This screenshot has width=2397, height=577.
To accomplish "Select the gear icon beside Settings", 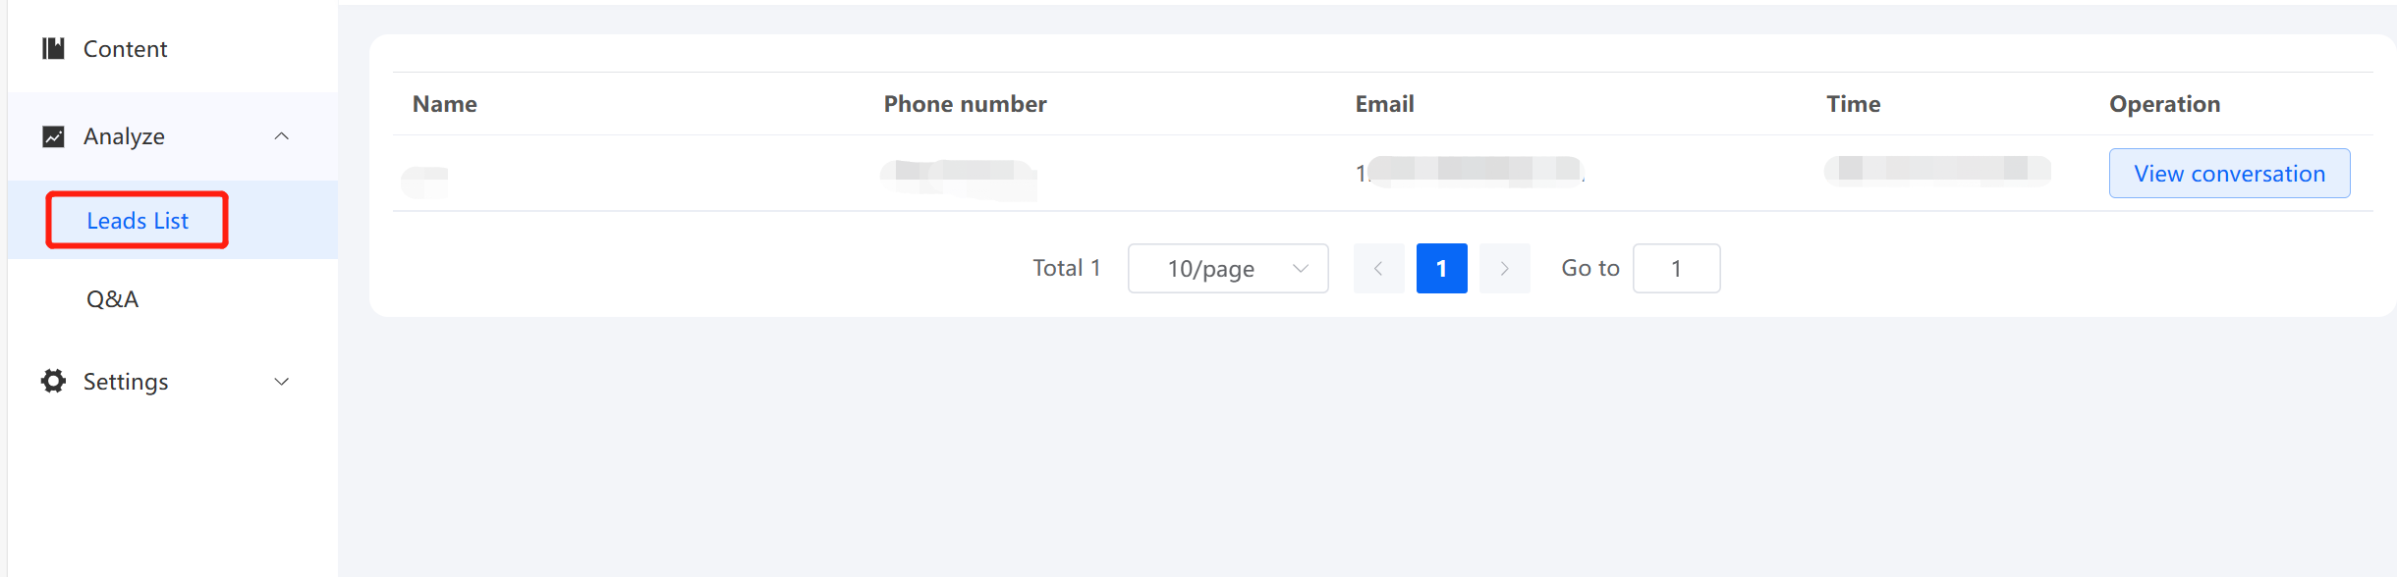I will [x=52, y=381].
